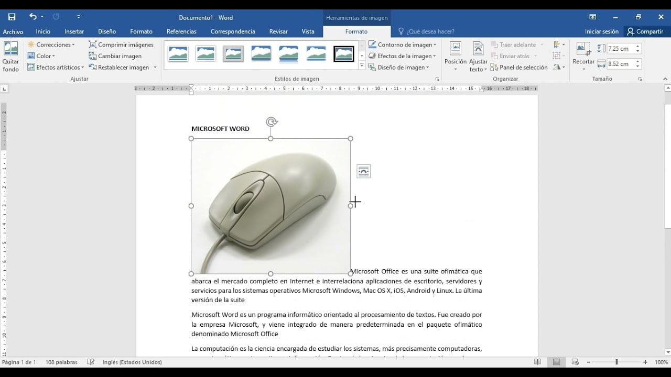Viewport: 671px width, 377px height.
Task: Click the Compartir button
Action: click(645, 31)
